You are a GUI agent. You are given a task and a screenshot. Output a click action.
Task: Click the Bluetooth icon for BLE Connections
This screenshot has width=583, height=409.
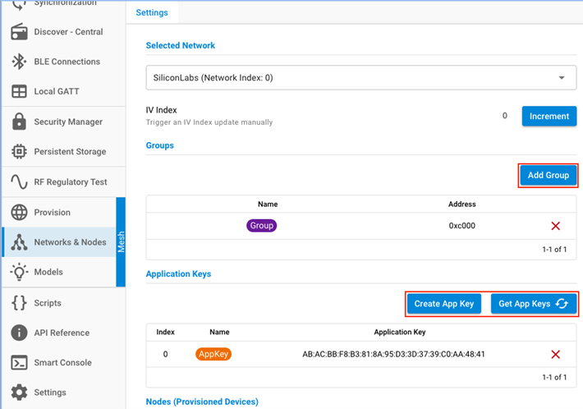coord(19,62)
